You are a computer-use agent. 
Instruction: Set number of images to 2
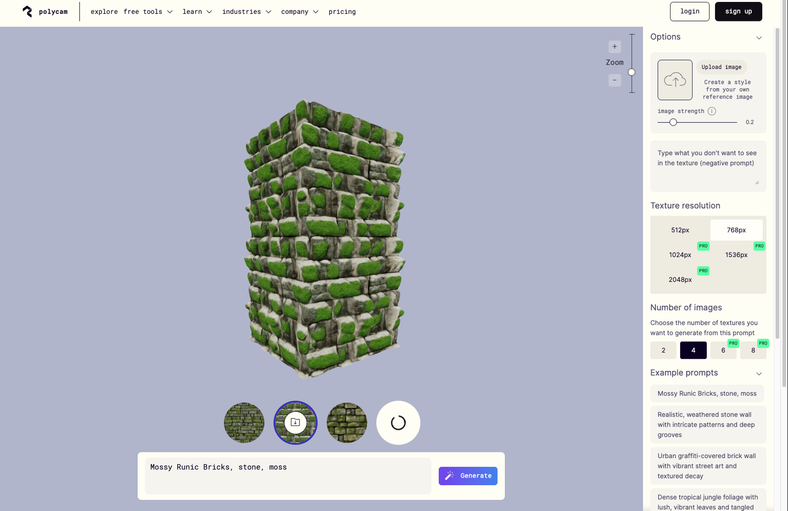coord(663,350)
